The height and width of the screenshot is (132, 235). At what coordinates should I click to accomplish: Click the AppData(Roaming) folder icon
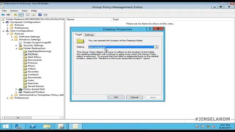[x=25, y=51]
